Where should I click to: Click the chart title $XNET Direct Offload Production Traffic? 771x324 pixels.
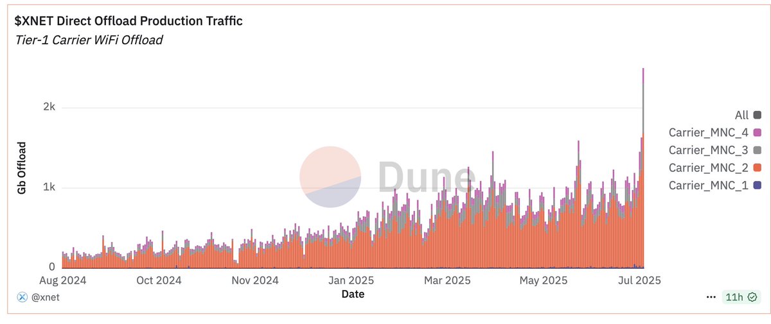point(128,21)
